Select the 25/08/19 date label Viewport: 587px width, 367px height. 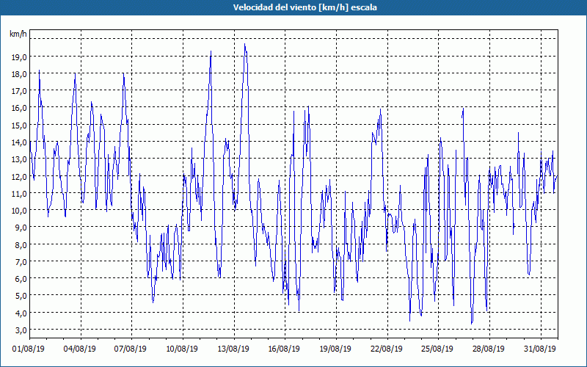click(x=437, y=349)
